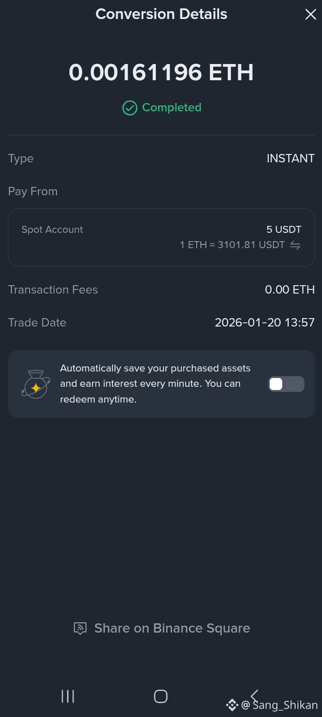This screenshot has width=322, height=717.
Task: Enable the auto-save purchased assets switch
Action: tap(286, 384)
